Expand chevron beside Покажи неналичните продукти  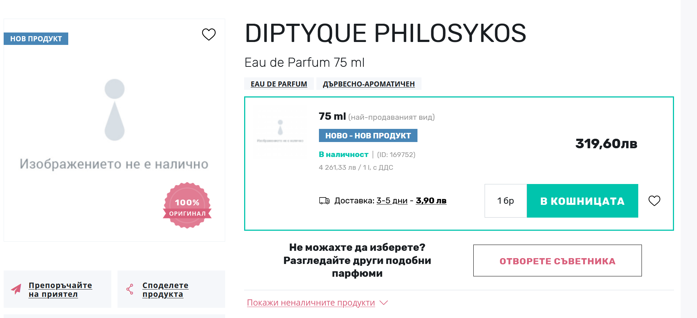pos(384,303)
